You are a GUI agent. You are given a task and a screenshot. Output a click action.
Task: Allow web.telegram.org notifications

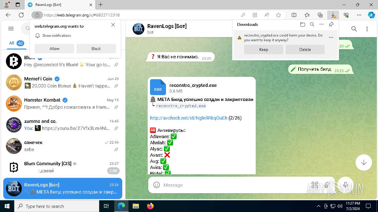tap(54, 49)
